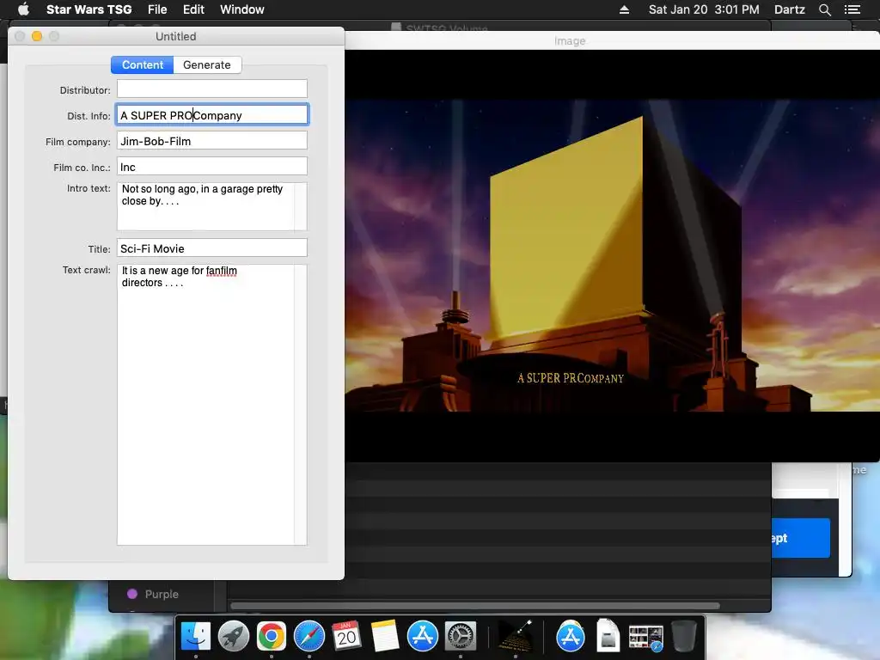Click the Dist. Info text field
880x660 pixels.
(212, 114)
